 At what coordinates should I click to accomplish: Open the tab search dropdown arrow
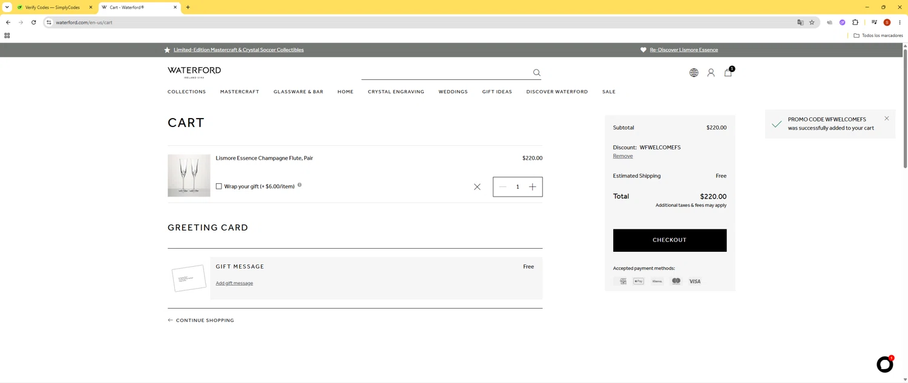coord(7,7)
